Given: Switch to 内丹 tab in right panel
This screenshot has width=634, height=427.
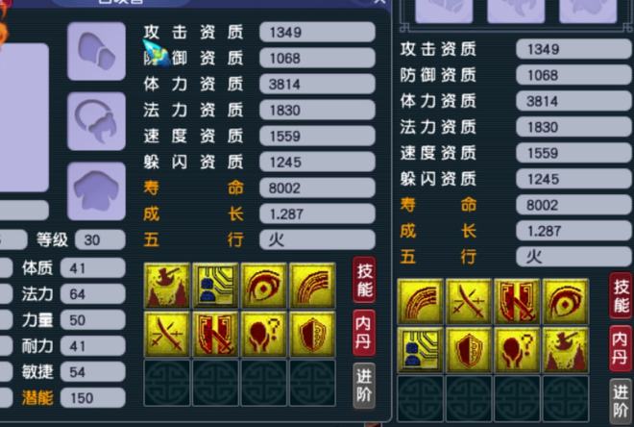Looking at the screenshot, I should pos(621,349).
